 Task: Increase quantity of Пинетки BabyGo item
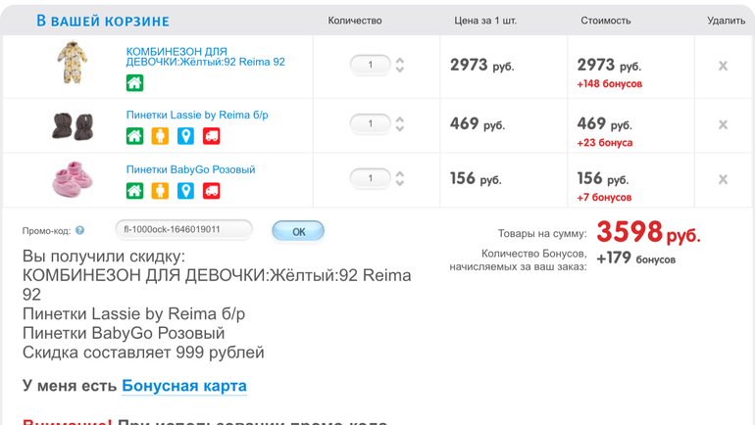(x=400, y=174)
